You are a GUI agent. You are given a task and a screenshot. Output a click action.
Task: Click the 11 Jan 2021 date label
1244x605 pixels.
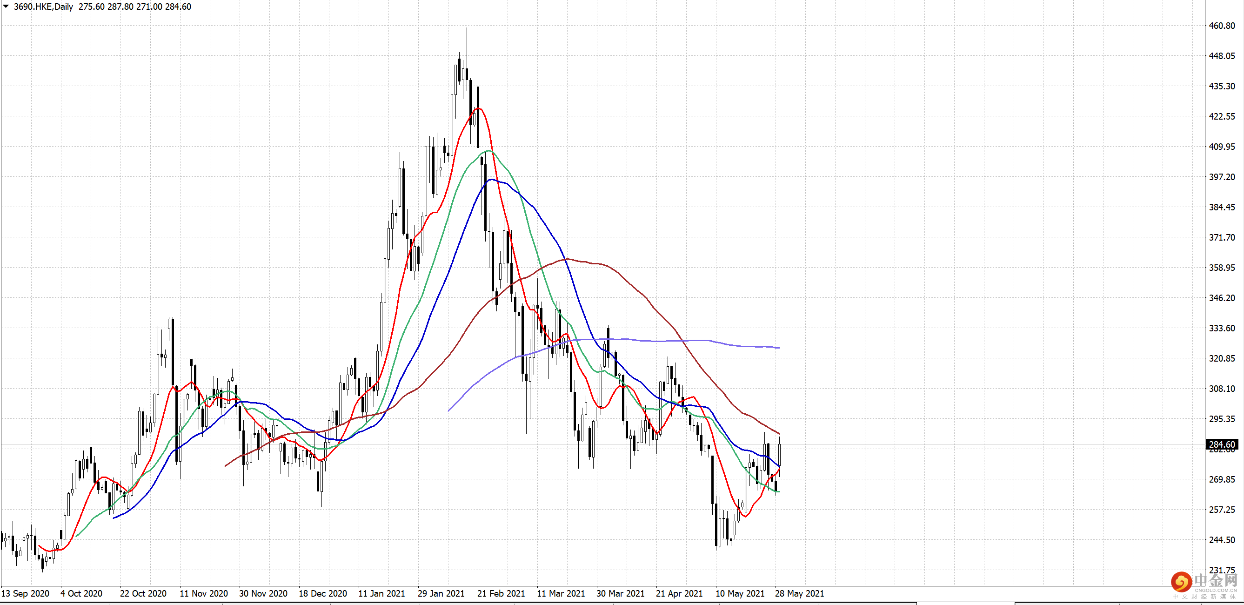(381, 593)
